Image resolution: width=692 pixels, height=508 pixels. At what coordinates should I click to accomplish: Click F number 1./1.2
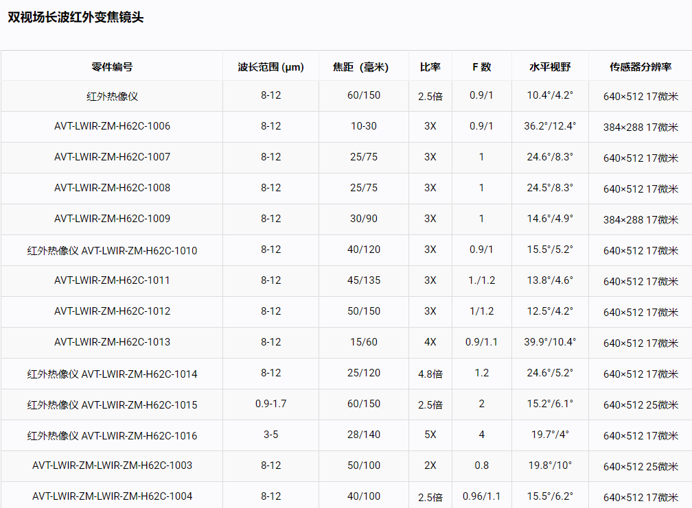coord(481,280)
